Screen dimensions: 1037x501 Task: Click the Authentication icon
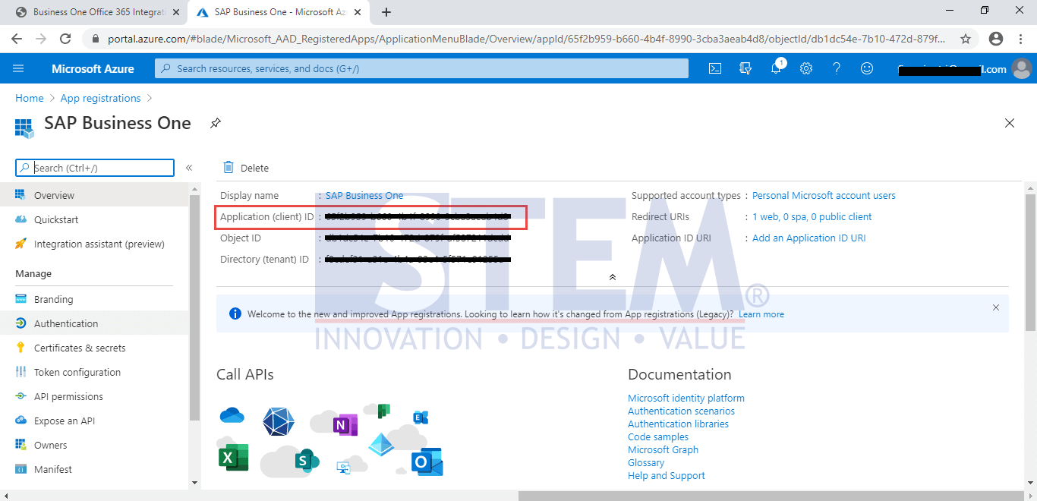click(x=20, y=323)
